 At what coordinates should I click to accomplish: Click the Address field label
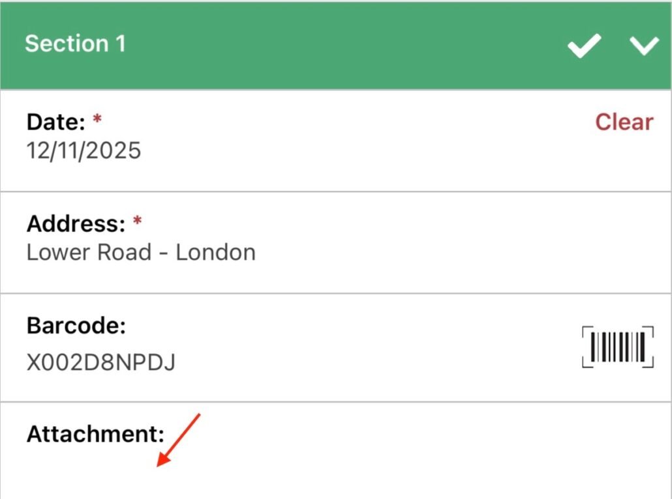click(x=76, y=224)
